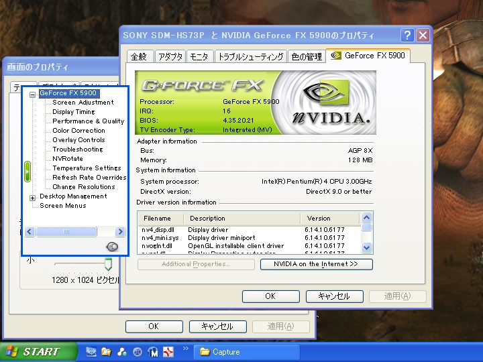Click the horizontal scrollbar thumb in tree panel

[66, 231]
